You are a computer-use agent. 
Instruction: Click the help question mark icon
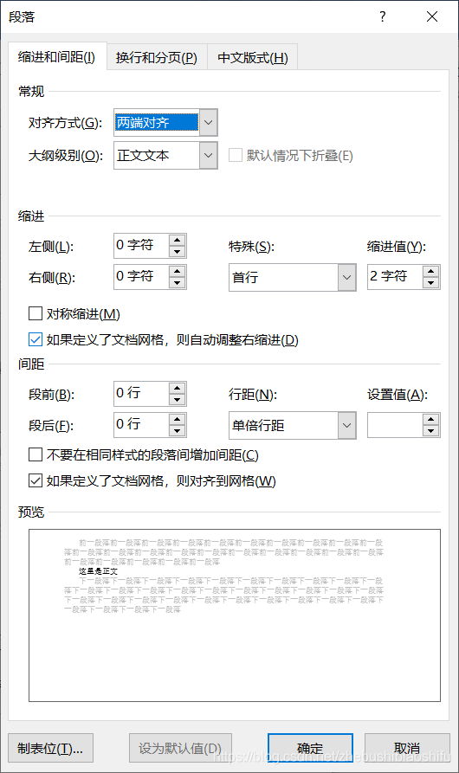pyautogui.click(x=383, y=16)
